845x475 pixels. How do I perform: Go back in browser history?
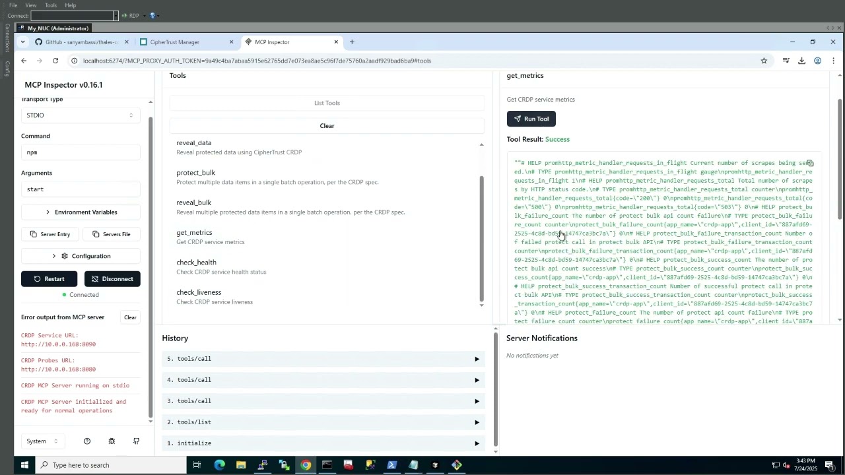point(24,61)
